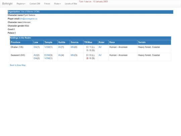Screen dimensions: 181x136
Task: Click Heavy forest, Coastal terrain in Seaward row
Action: click(x=149, y=55)
